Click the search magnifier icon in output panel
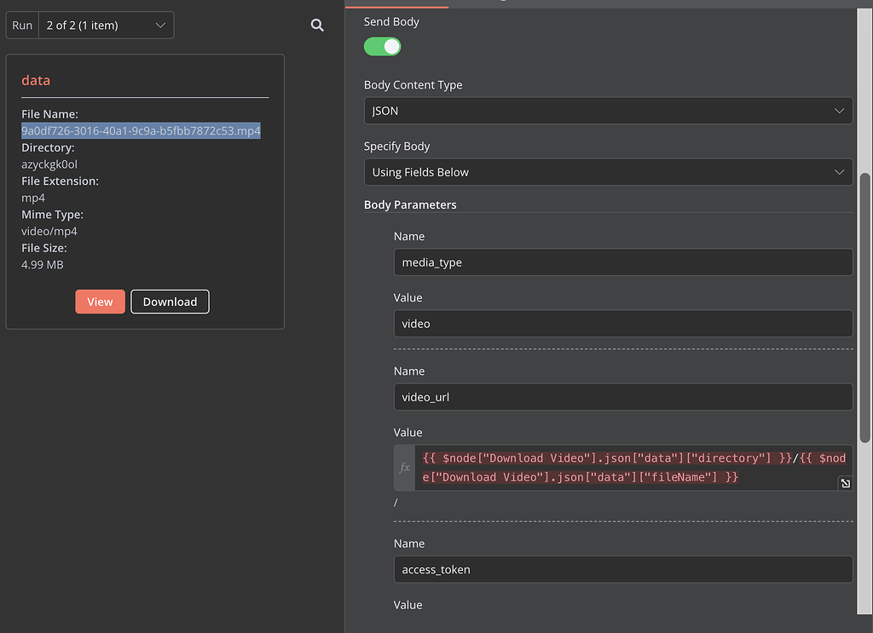Image resolution: width=873 pixels, height=633 pixels. [317, 26]
